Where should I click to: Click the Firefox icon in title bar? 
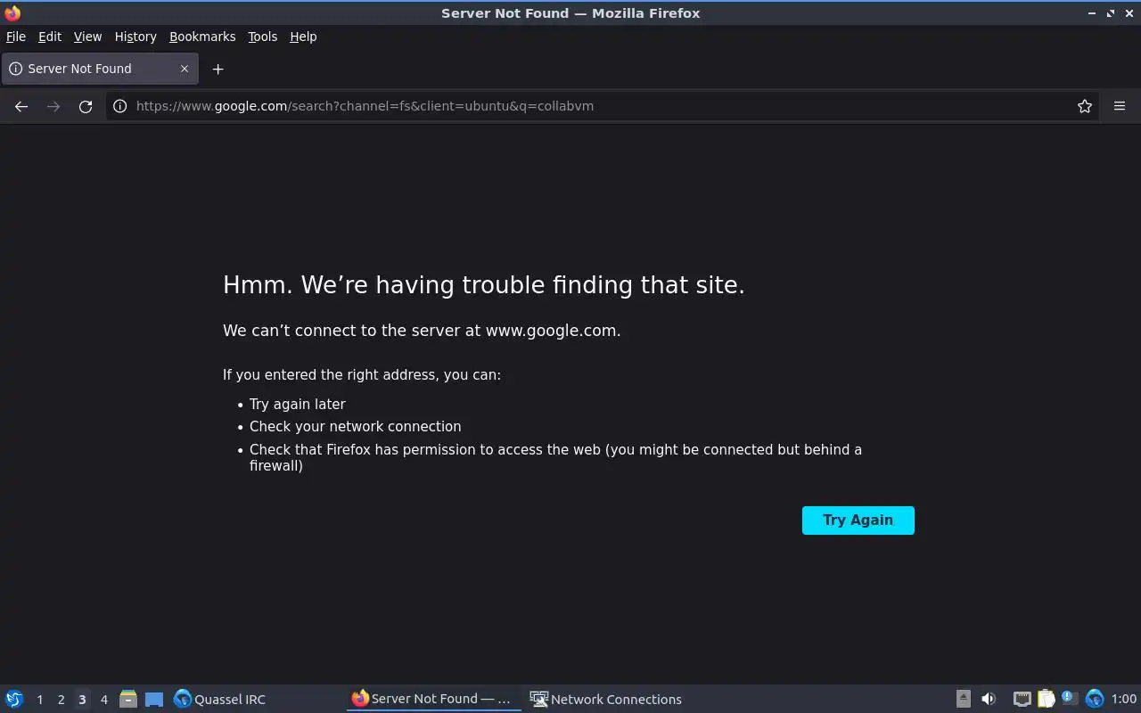pos(12,13)
